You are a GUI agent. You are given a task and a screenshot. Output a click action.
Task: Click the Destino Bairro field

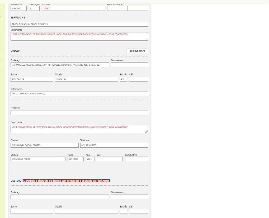[x=32, y=211]
